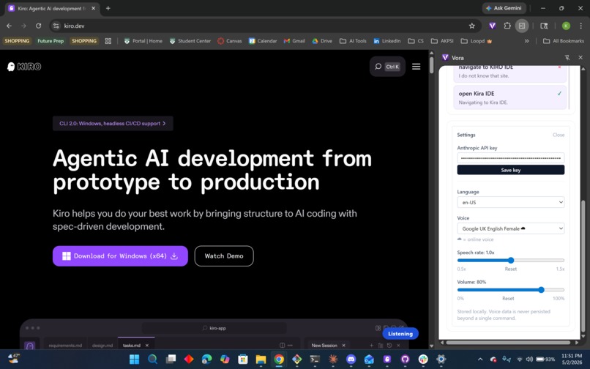Select the 'open Kira IDE' command entry
This screenshot has width=590, height=369.
(510, 97)
